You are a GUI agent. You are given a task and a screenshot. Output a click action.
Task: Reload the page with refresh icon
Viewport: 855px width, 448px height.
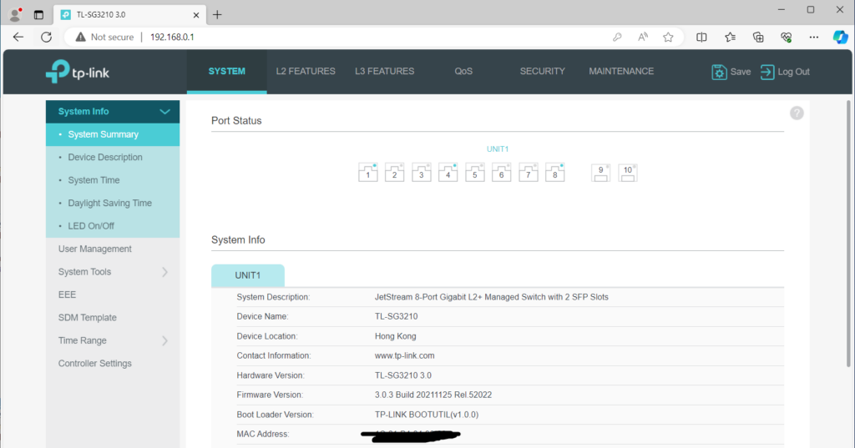coord(47,37)
